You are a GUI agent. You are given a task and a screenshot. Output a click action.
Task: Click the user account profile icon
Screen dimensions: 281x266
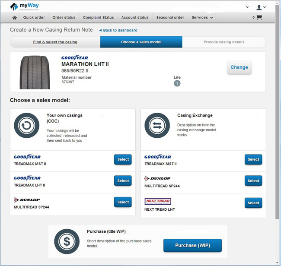click(x=260, y=7)
